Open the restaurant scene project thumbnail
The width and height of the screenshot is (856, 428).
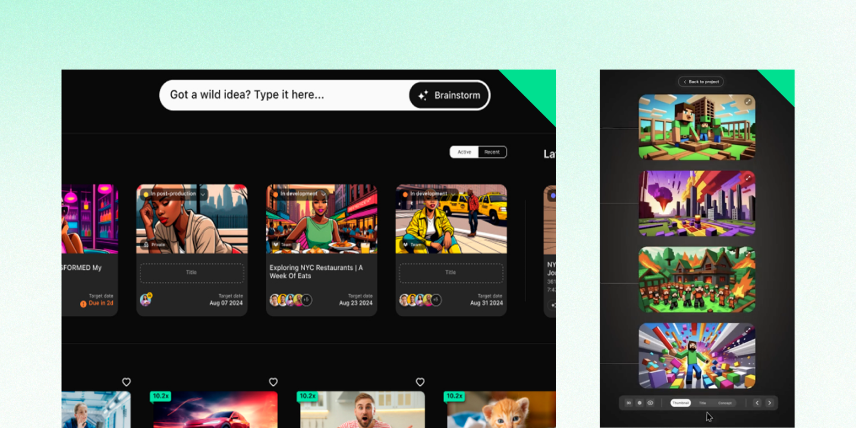coord(322,219)
